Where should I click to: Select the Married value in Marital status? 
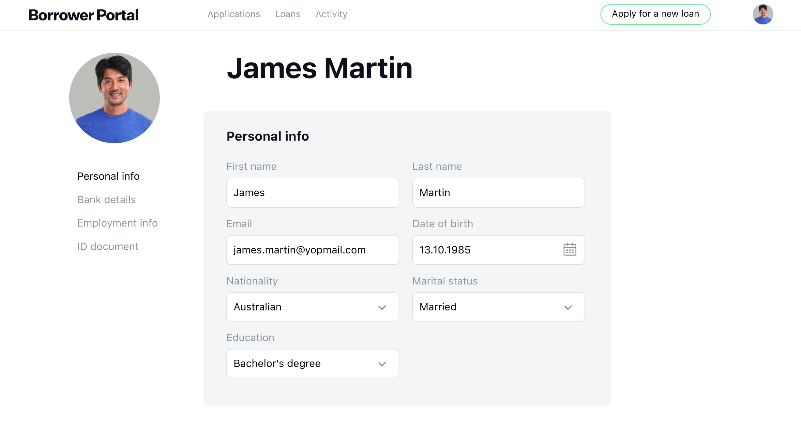[x=438, y=307]
